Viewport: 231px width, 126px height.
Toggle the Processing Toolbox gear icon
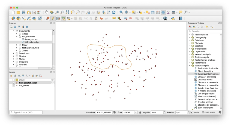(163, 12)
